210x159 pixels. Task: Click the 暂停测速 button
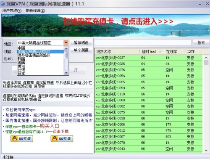(x=81, y=42)
